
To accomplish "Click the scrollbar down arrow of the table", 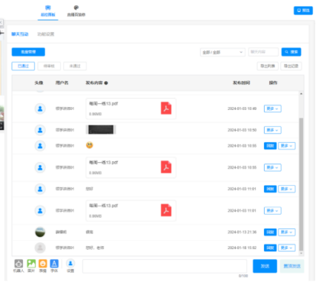I will click(x=301, y=253).
